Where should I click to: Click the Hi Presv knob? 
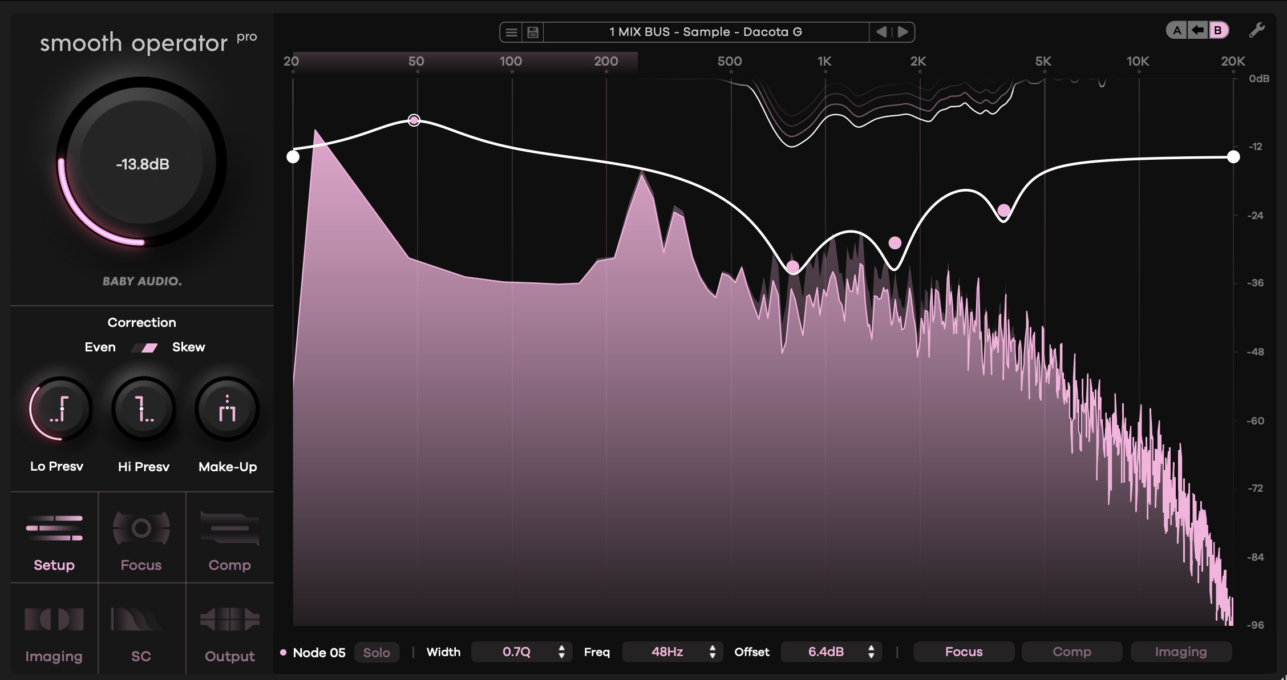[143, 408]
